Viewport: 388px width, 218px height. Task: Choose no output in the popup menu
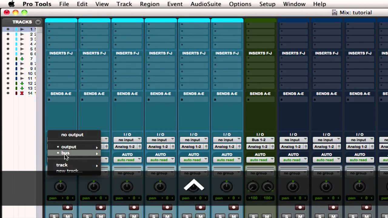pyautogui.click(x=74, y=135)
